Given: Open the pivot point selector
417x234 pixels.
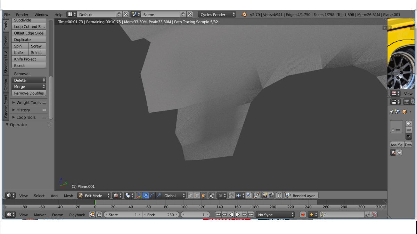Looking at the screenshot, I should click(129, 196).
